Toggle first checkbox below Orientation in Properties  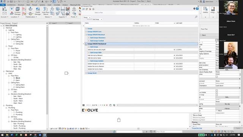[x=217, y=90]
